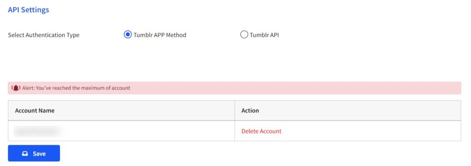Click the word 'Delete' in red link

pyautogui.click(x=250, y=131)
